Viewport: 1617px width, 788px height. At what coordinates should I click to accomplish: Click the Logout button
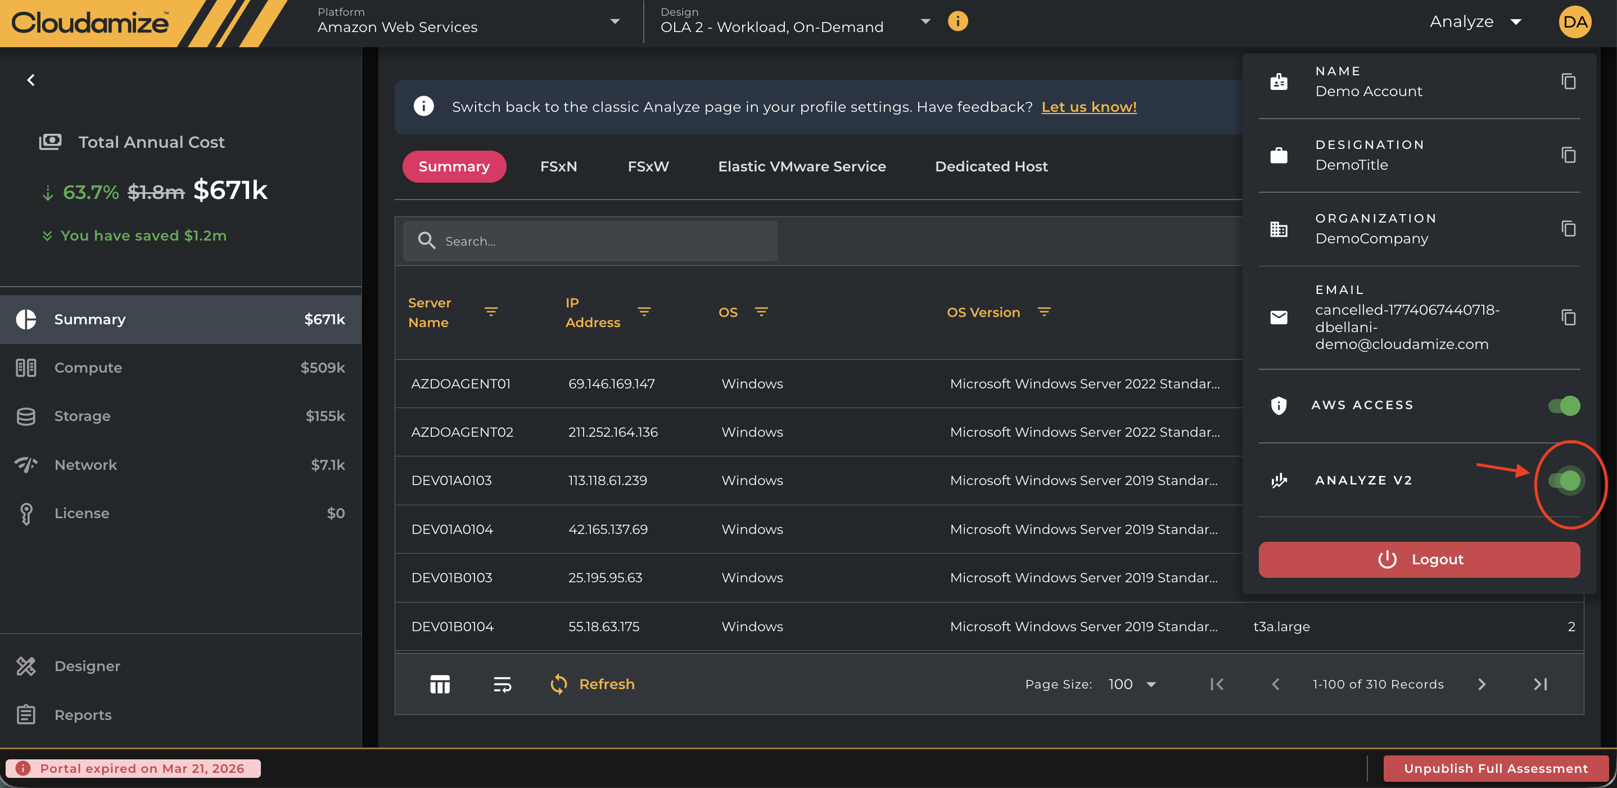[x=1419, y=560]
